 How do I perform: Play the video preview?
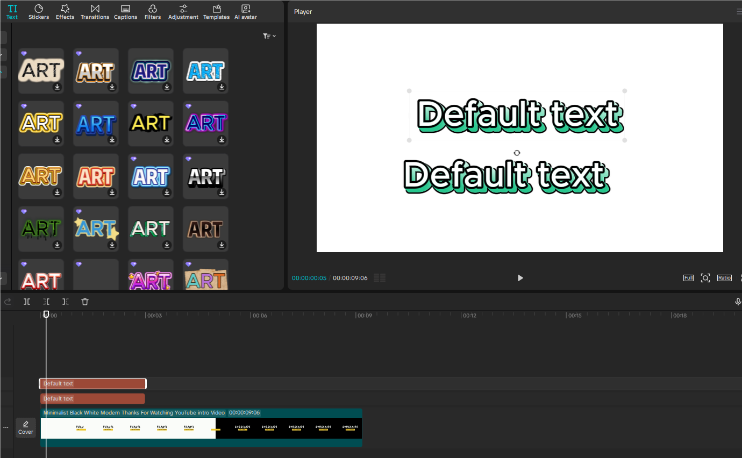520,278
